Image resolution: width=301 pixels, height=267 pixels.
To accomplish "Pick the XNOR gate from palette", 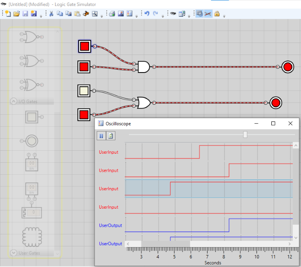I will pos(32,85).
